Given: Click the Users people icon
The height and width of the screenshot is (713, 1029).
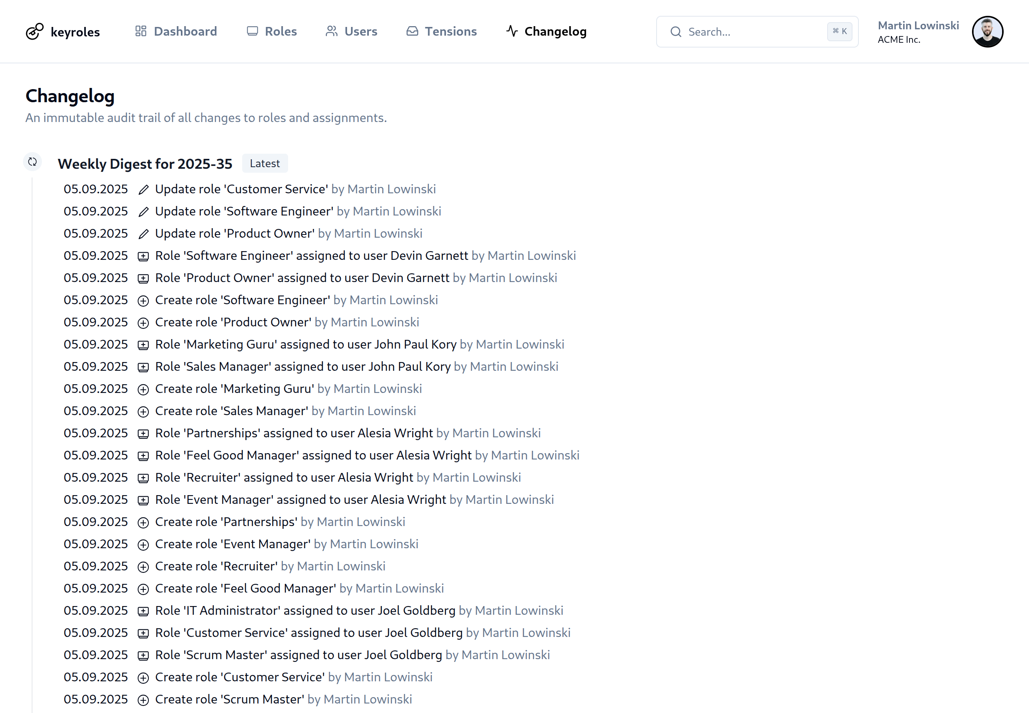Looking at the screenshot, I should pos(331,31).
